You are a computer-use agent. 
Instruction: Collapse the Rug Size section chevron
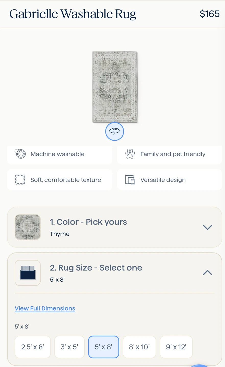(207, 273)
